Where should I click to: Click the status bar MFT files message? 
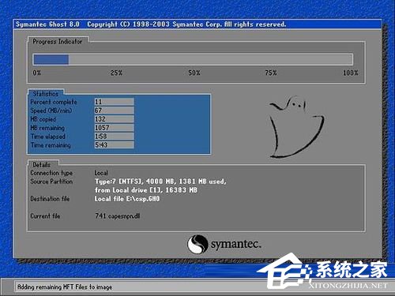click(x=65, y=287)
